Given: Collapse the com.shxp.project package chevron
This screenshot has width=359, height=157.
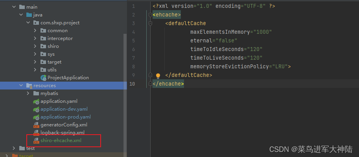Looking at the screenshot, I should [x=28, y=23].
